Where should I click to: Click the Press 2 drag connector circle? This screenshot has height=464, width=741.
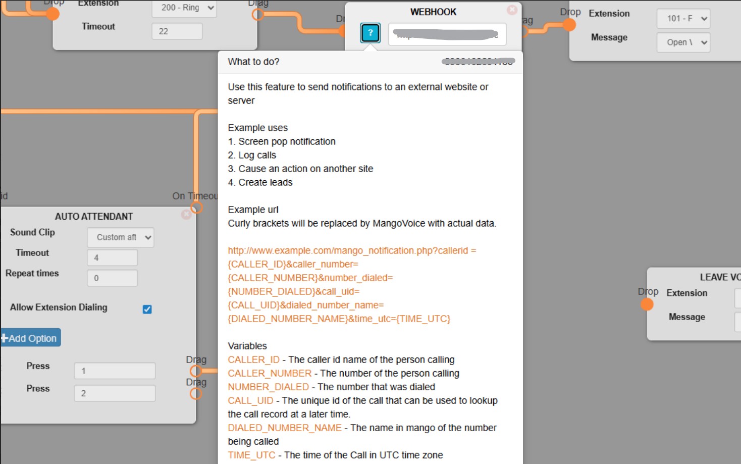coord(196,393)
